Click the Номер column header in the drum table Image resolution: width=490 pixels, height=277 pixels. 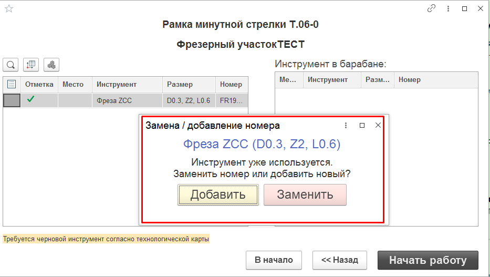click(x=410, y=80)
